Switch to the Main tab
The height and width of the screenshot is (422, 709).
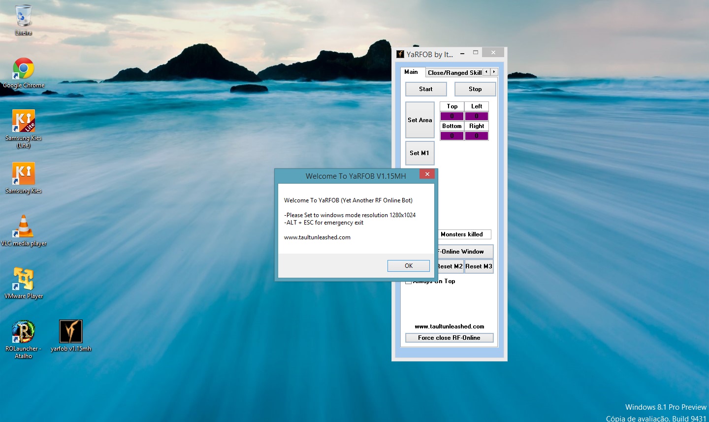[x=411, y=72]
